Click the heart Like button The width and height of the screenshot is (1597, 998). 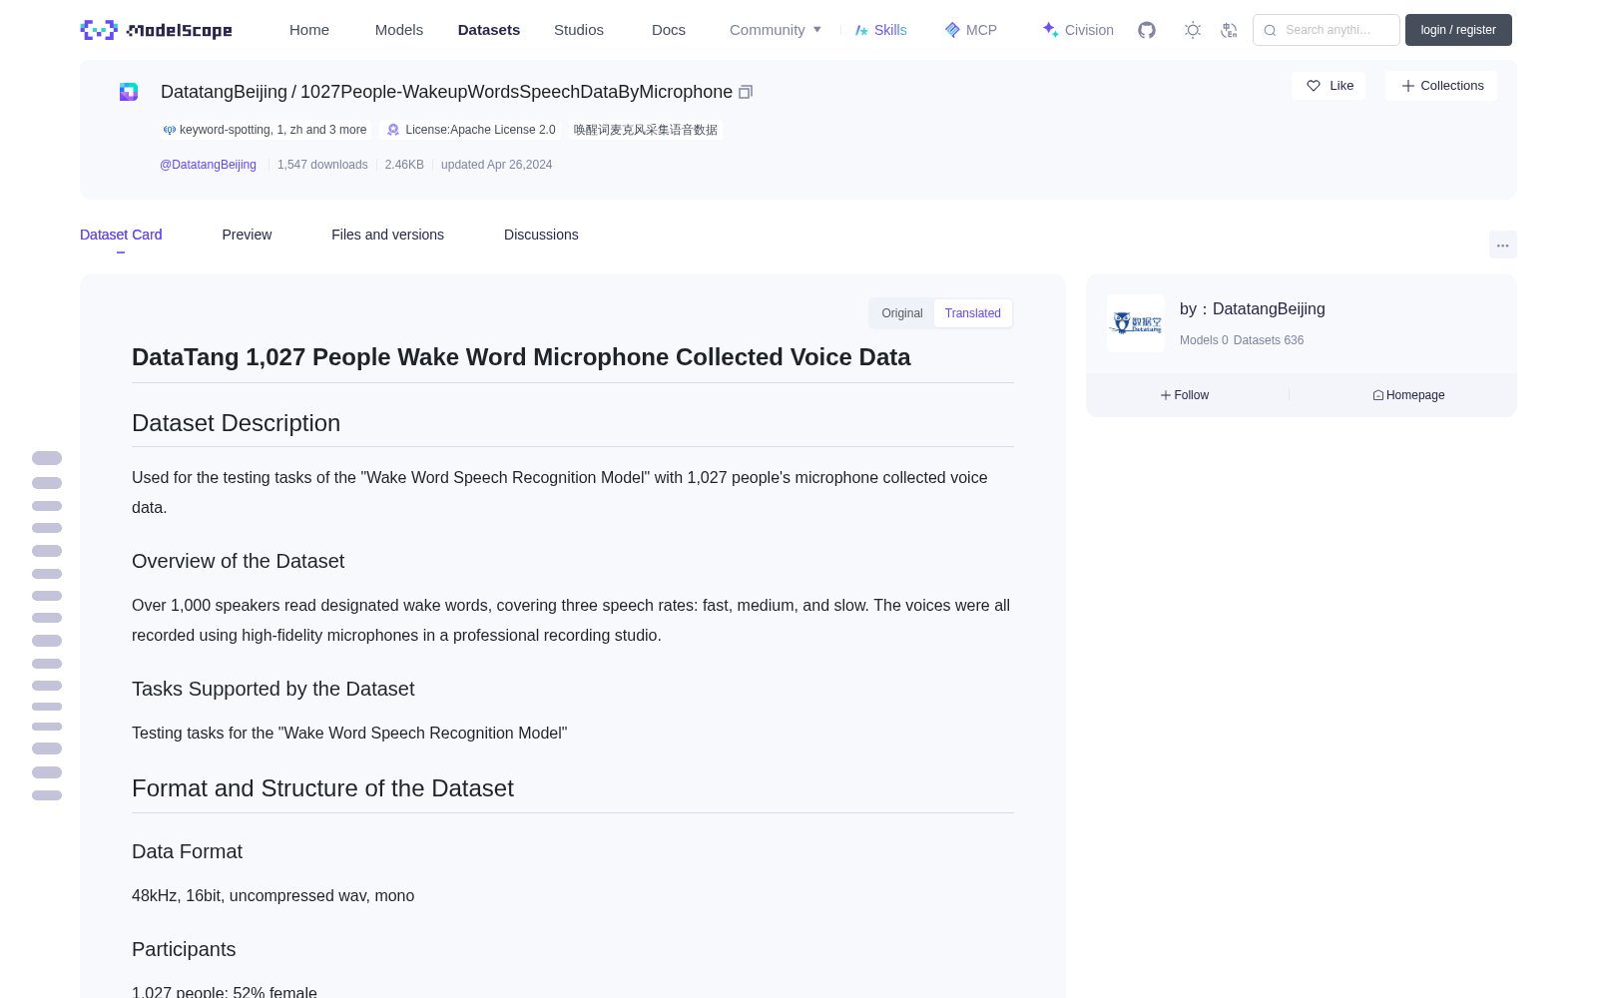1329,86
